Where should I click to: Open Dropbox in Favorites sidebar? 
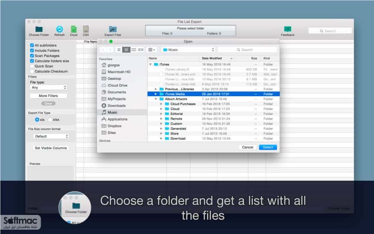coord(111,126)
